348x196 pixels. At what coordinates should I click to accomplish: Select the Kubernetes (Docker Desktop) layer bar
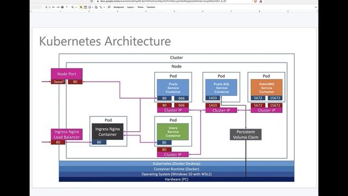coord(176,163)
